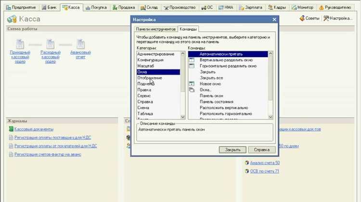Open the Монитор tab
The image size is (361, 202).
point(303,7)
